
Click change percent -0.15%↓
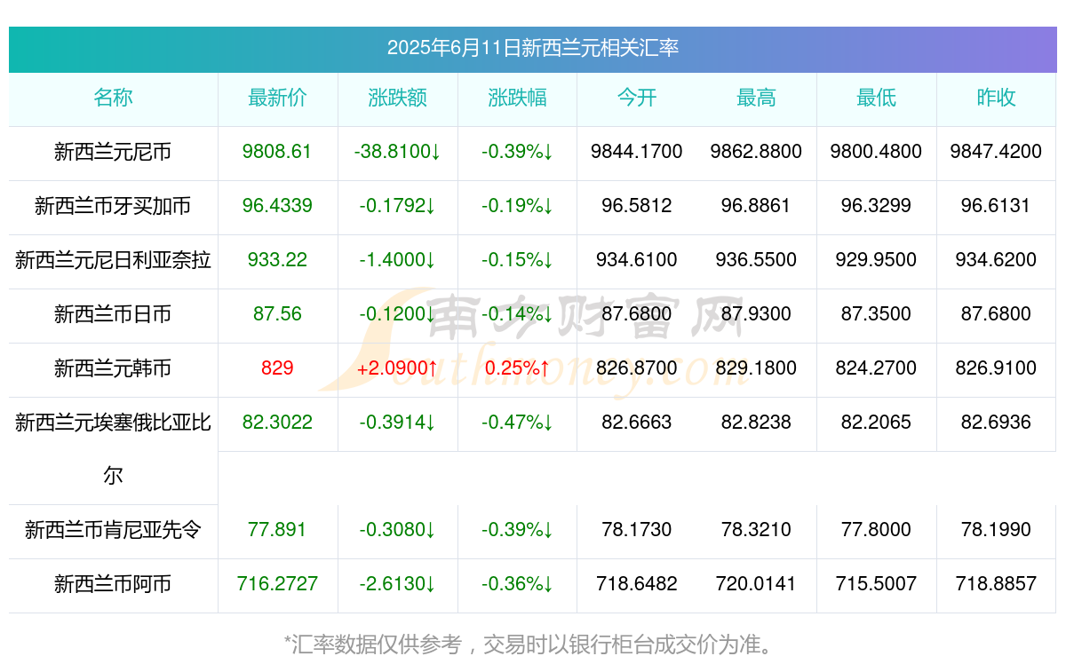click(x=517, y=260)
